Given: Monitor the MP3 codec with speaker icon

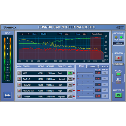Looking at the screenshot, I should point(70,73).
